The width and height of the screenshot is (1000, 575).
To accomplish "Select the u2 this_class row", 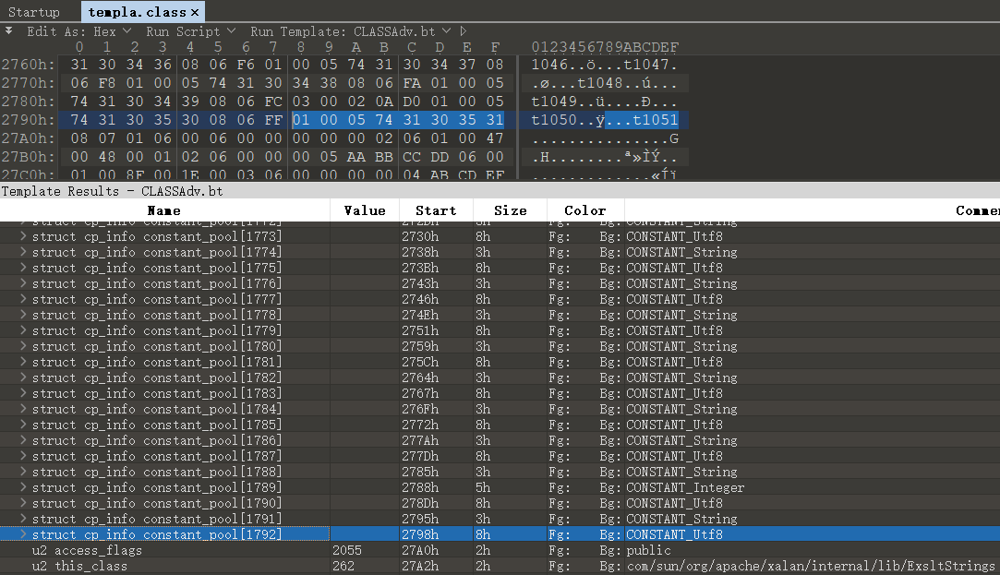I will click(139, 566).
